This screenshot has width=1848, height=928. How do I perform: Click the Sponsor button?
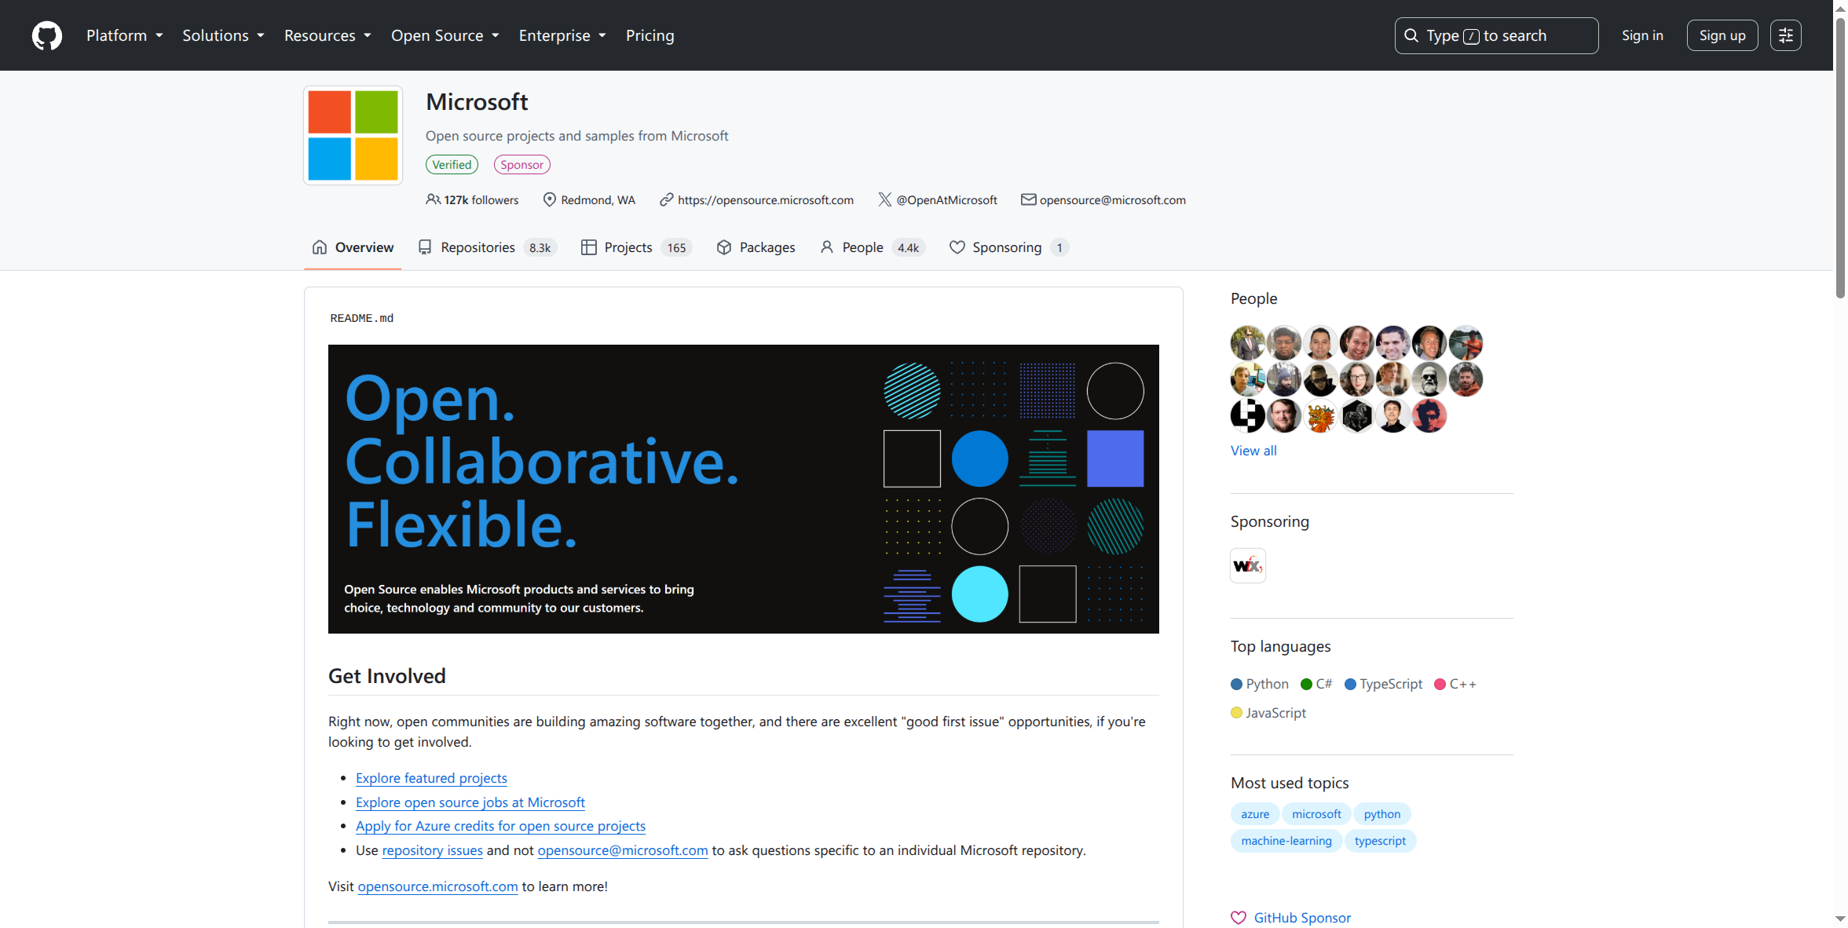pyautogui.click(x=521, y=164)
